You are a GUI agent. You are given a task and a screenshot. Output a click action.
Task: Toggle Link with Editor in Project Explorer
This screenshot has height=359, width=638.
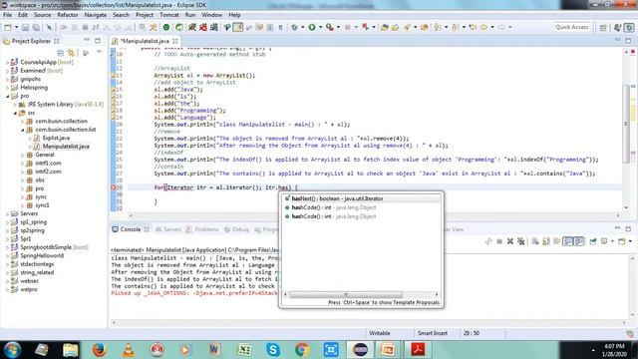coord(72,53)
